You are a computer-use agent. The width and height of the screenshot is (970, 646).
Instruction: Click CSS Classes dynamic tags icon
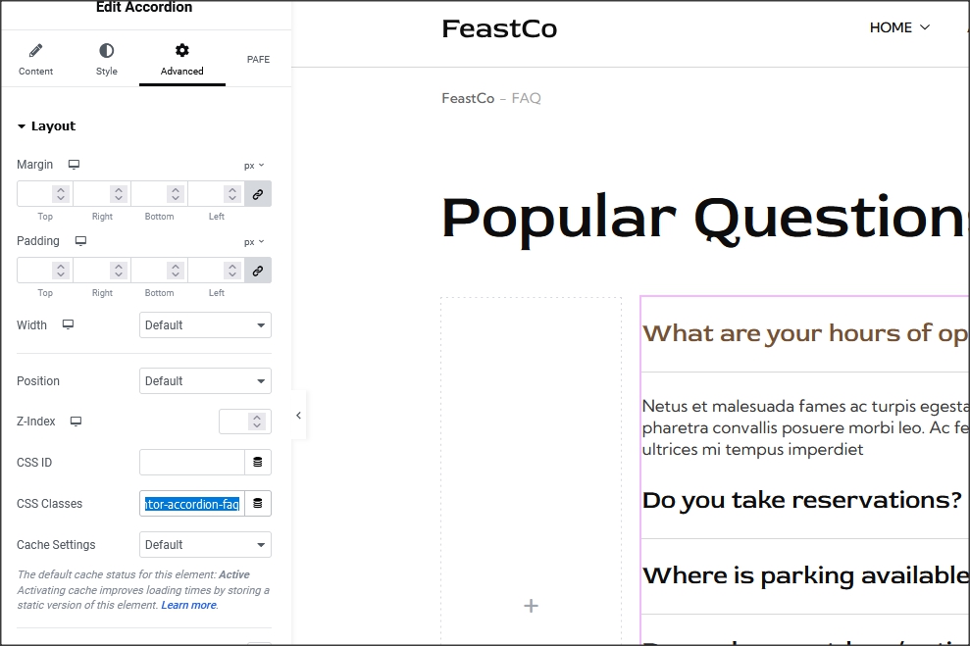click(258, 504)
